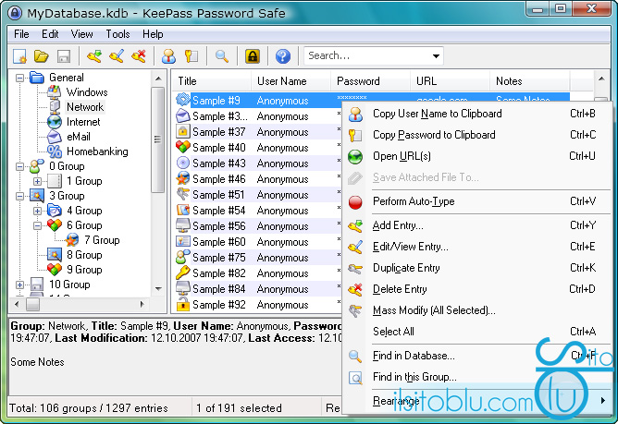The width and height of the screenshot is (618, 424).
Task: Click the Password column header
Action: click(370, 81)
